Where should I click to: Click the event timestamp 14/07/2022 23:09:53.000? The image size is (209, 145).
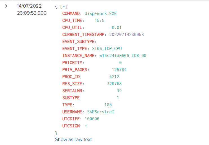[32, 10]
